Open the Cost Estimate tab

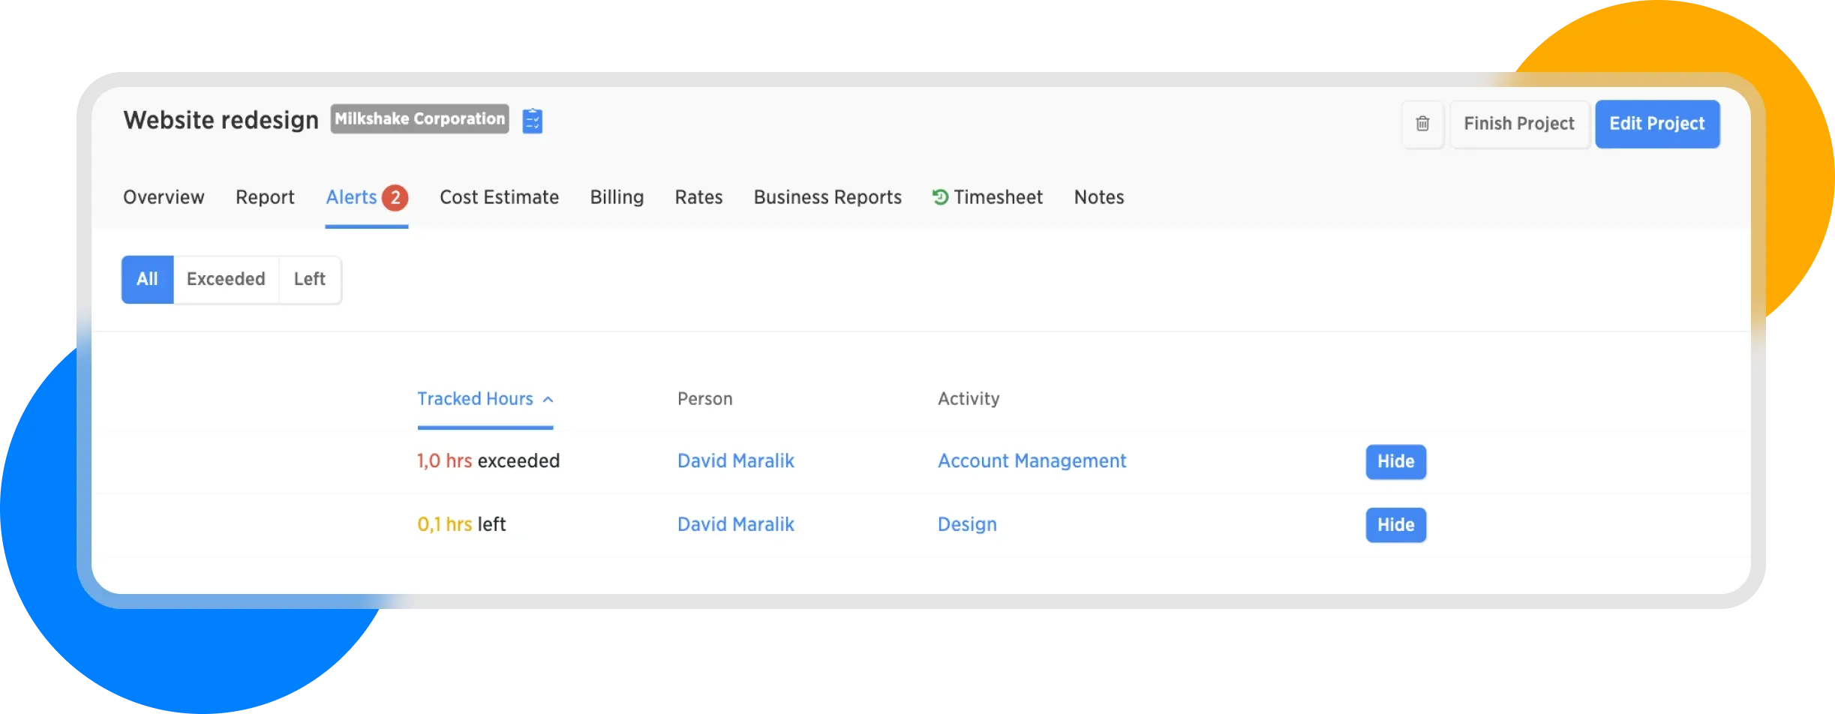point(499,197)
